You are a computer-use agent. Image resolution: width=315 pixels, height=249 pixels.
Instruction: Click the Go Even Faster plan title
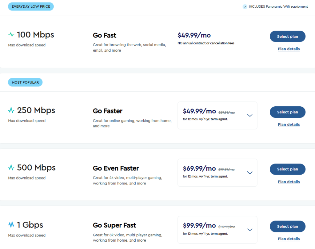(116, 168)
